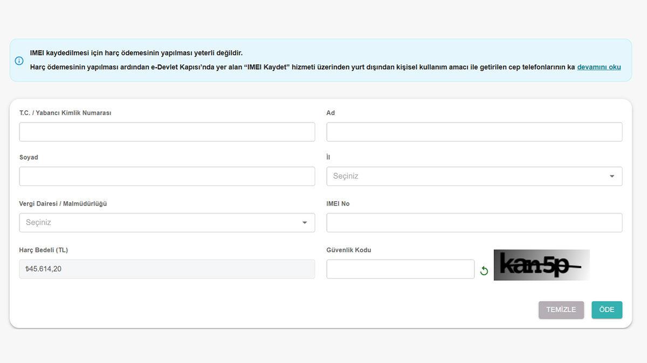Expand the Vergi Dairesi / Malmüdürlüğü dropdown arrow

tap(305, 223)
